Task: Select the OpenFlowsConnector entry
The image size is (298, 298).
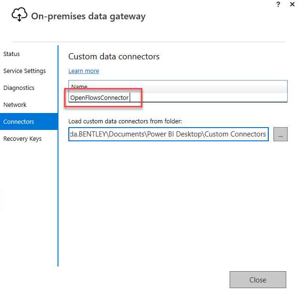Action: click(99, 98)
